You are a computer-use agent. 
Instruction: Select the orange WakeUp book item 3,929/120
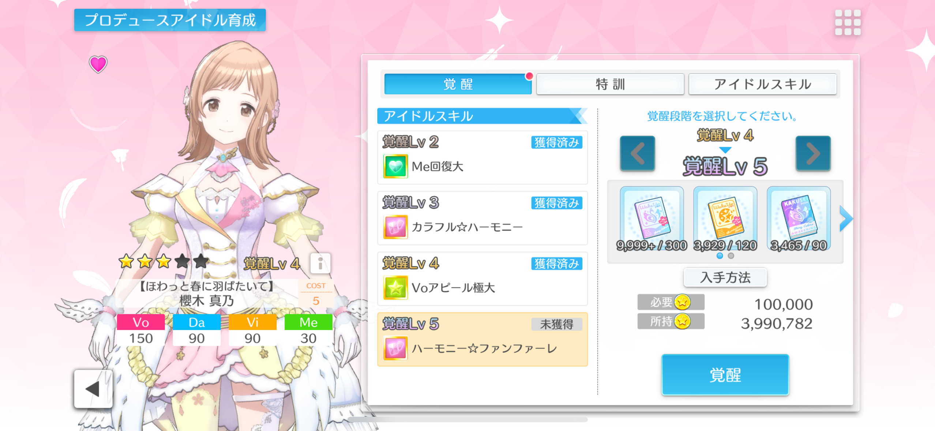[725, 219]
